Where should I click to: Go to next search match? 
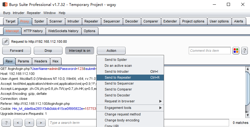[41, 123]
